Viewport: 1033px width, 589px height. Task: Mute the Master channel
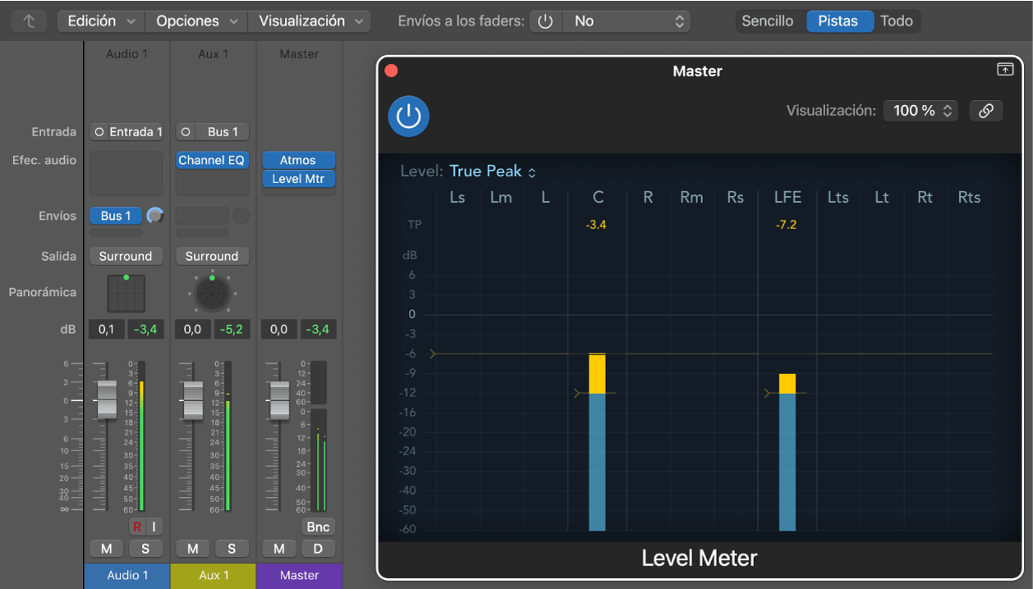click(x=279, y=548)
